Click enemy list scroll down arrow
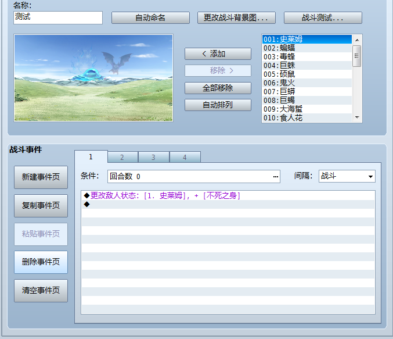Image resolution: width=393 pixels, height=339 pixels. (x=357, y=117)
